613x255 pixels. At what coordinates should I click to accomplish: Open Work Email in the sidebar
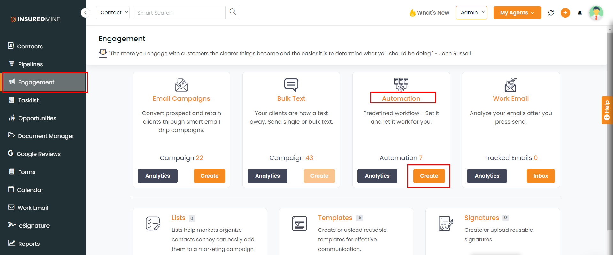click(x=33, y=208)
